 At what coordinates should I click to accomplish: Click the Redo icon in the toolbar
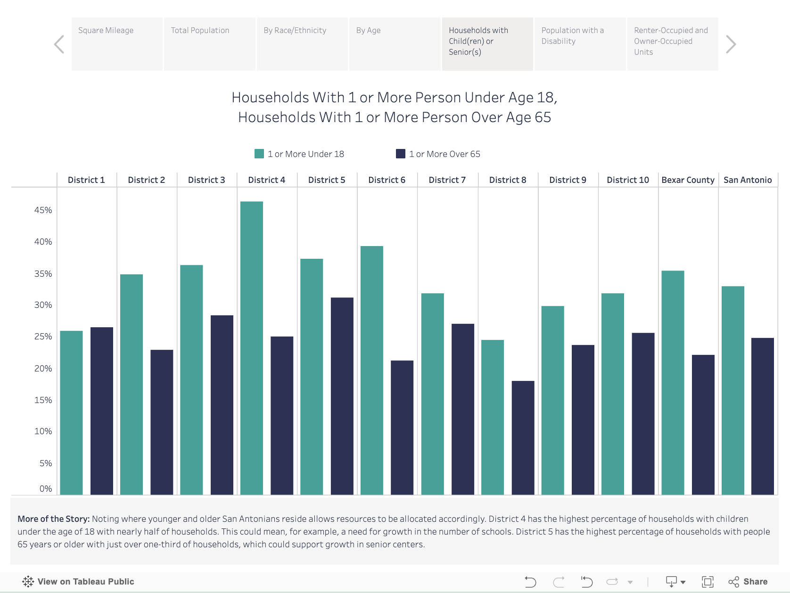(x=559, y=582)
